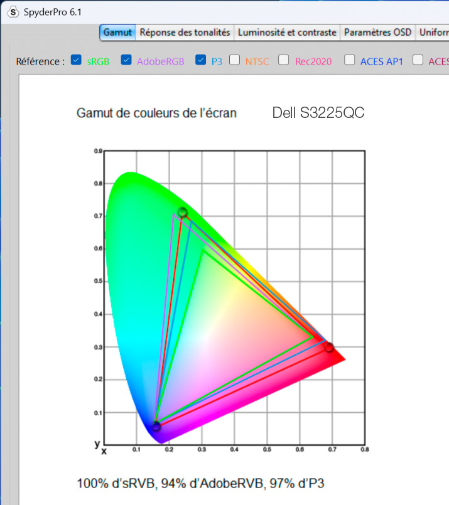Screen dimensions: 449x505
Task: Click the red primary marker on gamut chart
Action: click(329, 347)
